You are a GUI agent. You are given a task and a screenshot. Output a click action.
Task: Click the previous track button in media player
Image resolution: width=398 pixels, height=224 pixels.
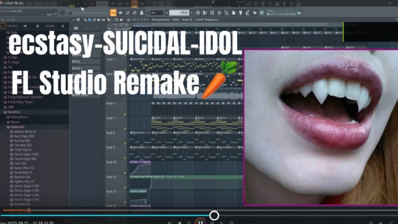[179, 222]
